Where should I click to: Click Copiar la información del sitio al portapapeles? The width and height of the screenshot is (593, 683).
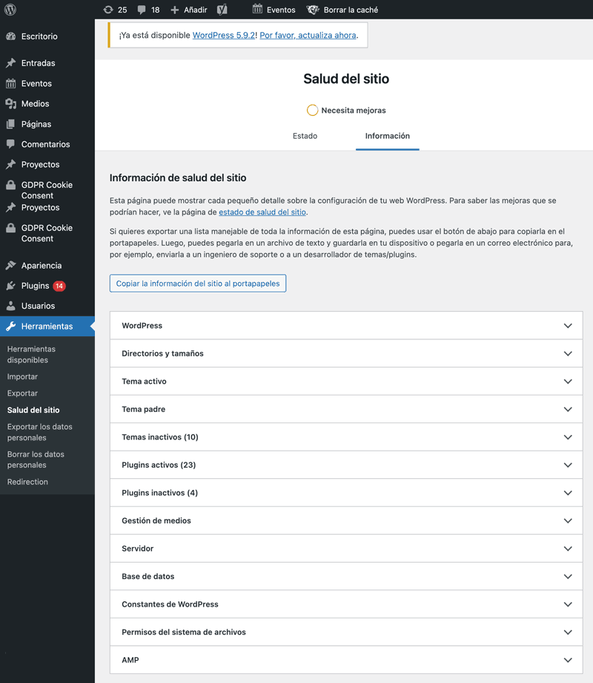pos(198,284)
